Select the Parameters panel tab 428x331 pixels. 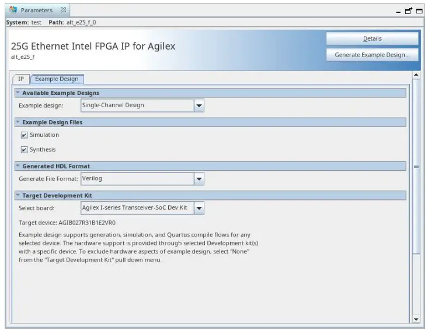pos(38,10)
